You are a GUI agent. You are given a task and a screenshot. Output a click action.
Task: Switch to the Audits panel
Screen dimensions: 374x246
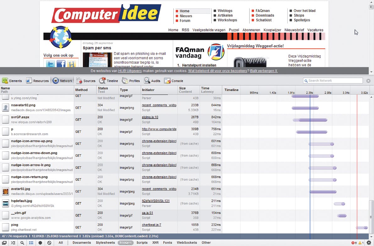coord(152,81)
